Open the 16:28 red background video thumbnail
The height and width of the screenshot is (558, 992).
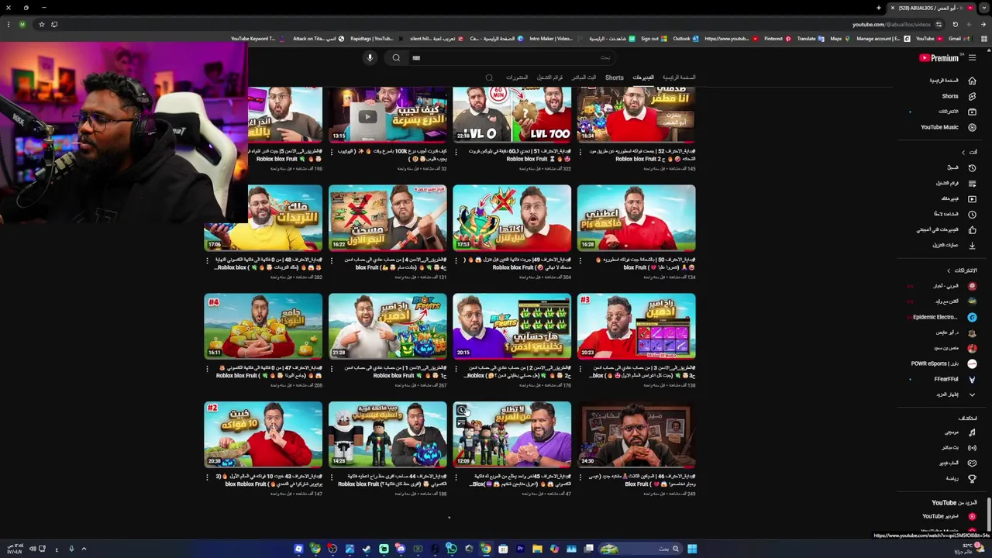[x=636, y=218]
